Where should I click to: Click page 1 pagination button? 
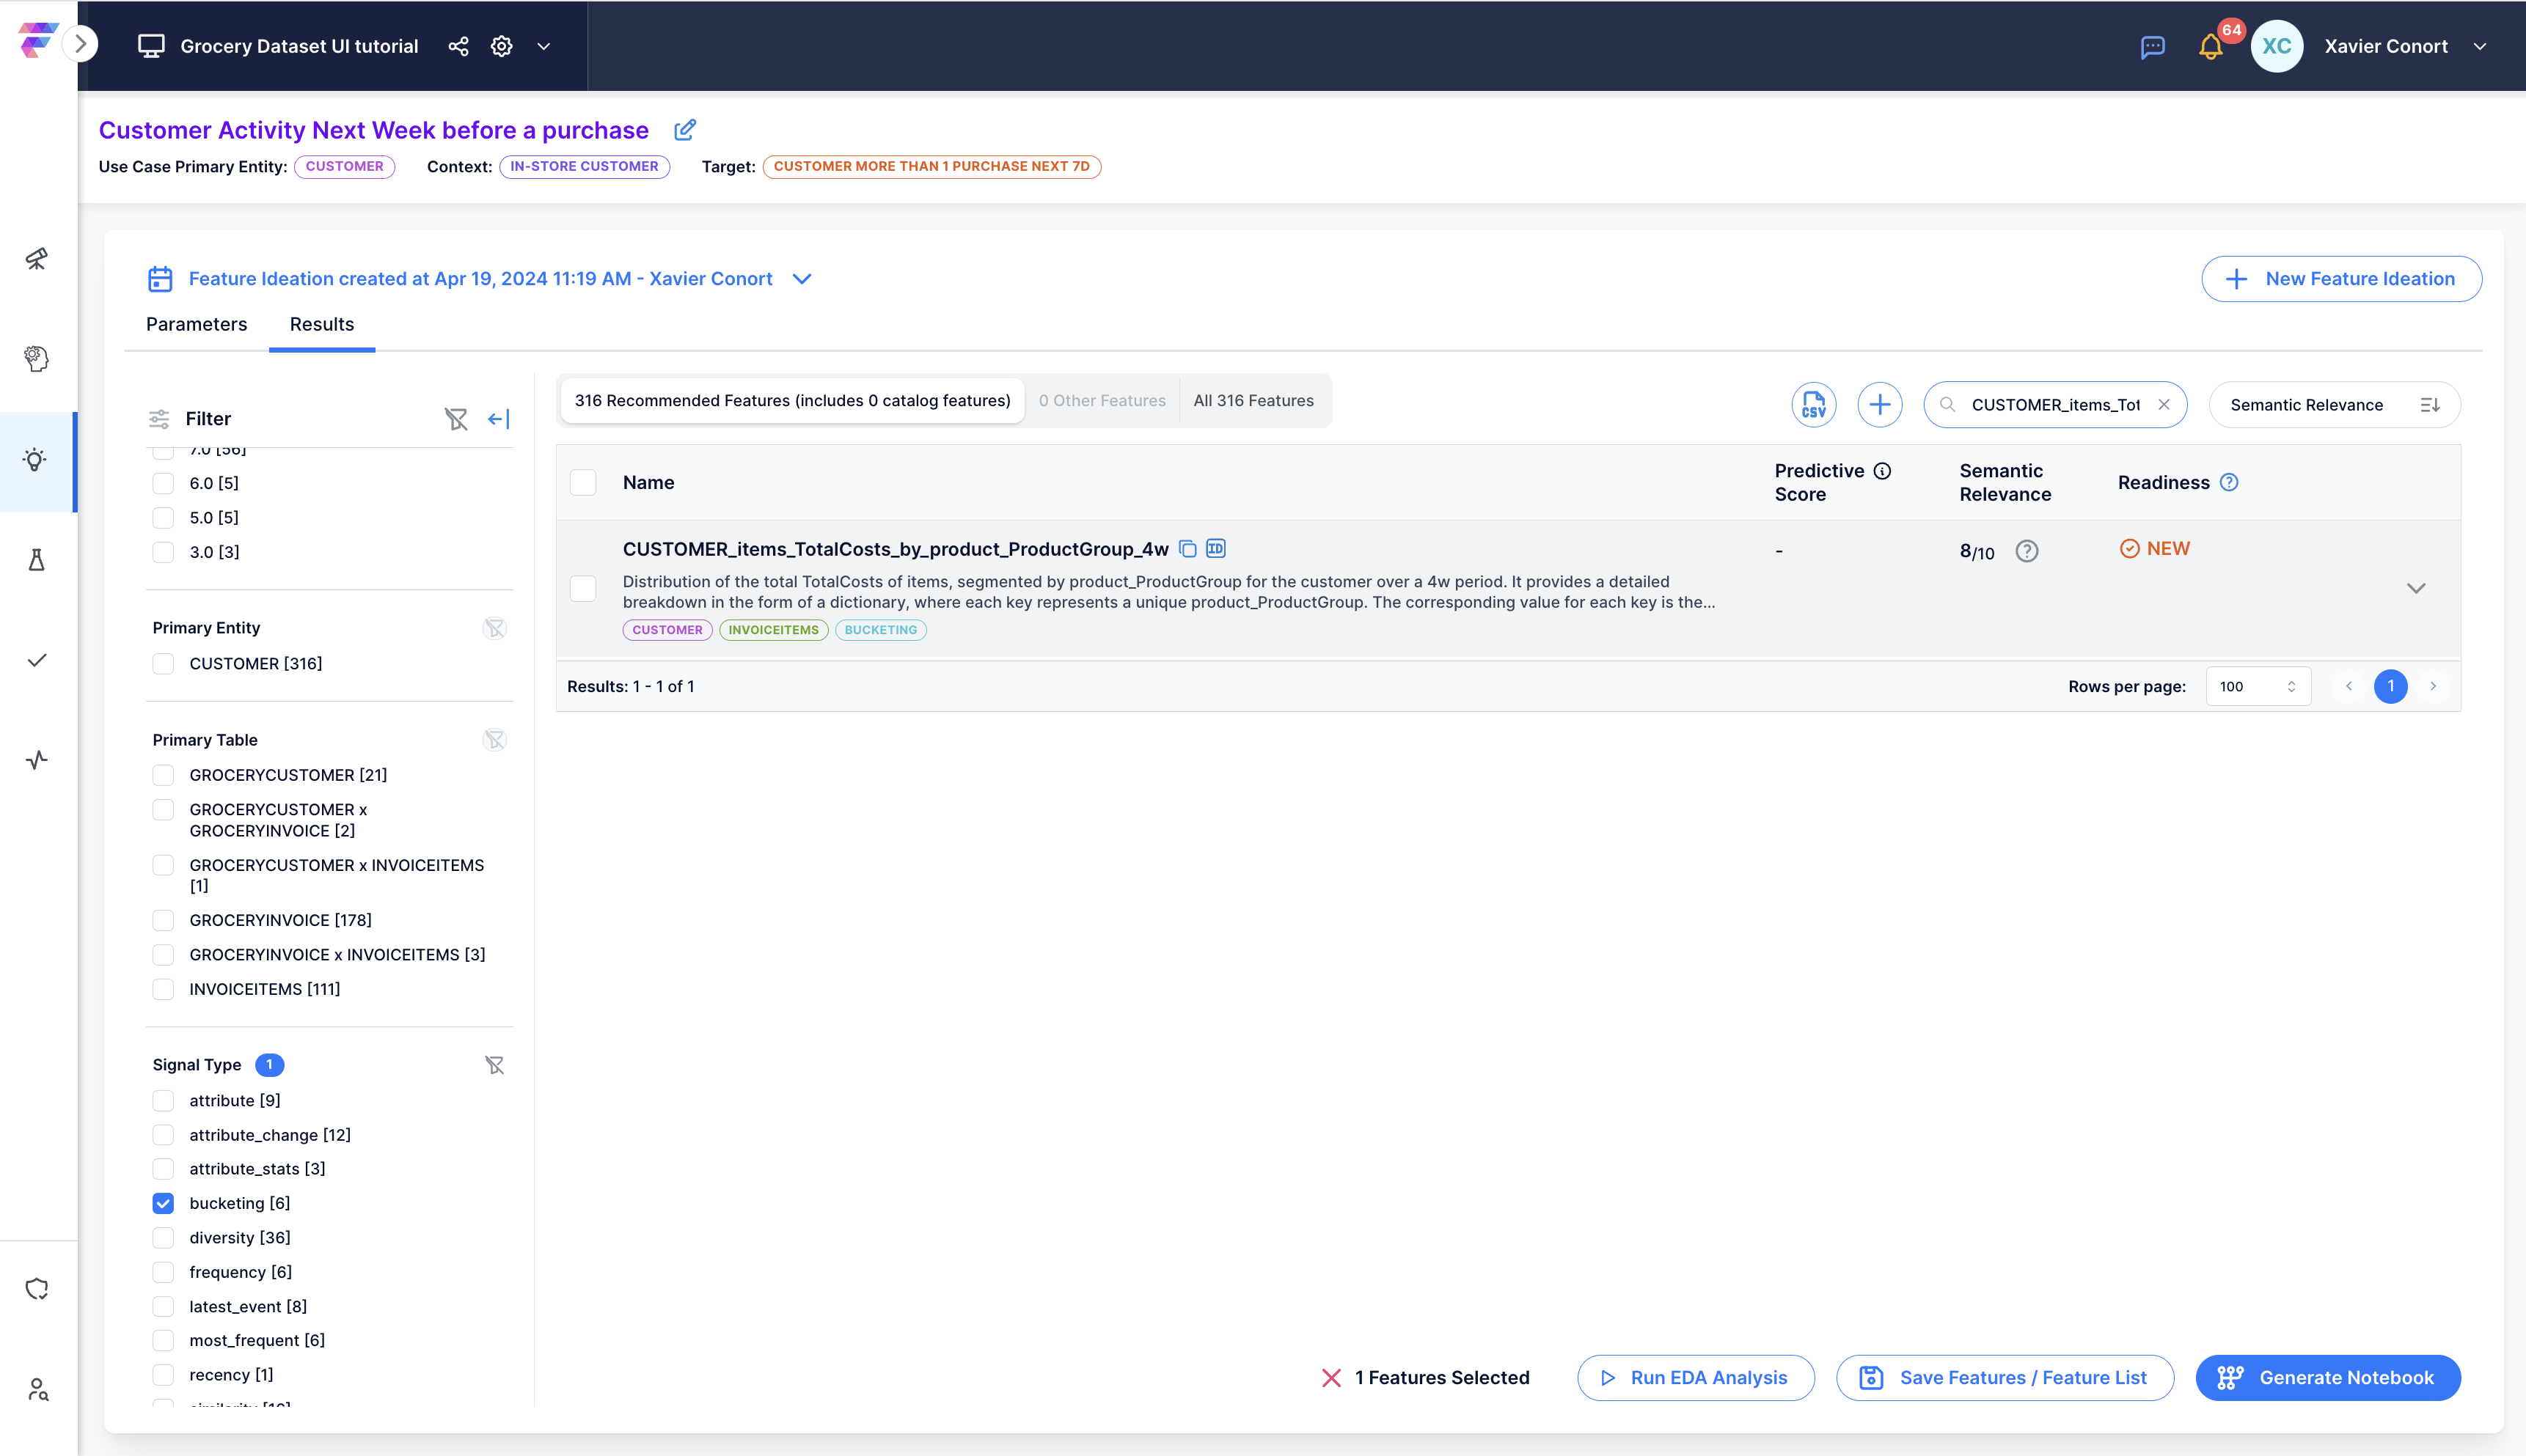pos(2391,686)
